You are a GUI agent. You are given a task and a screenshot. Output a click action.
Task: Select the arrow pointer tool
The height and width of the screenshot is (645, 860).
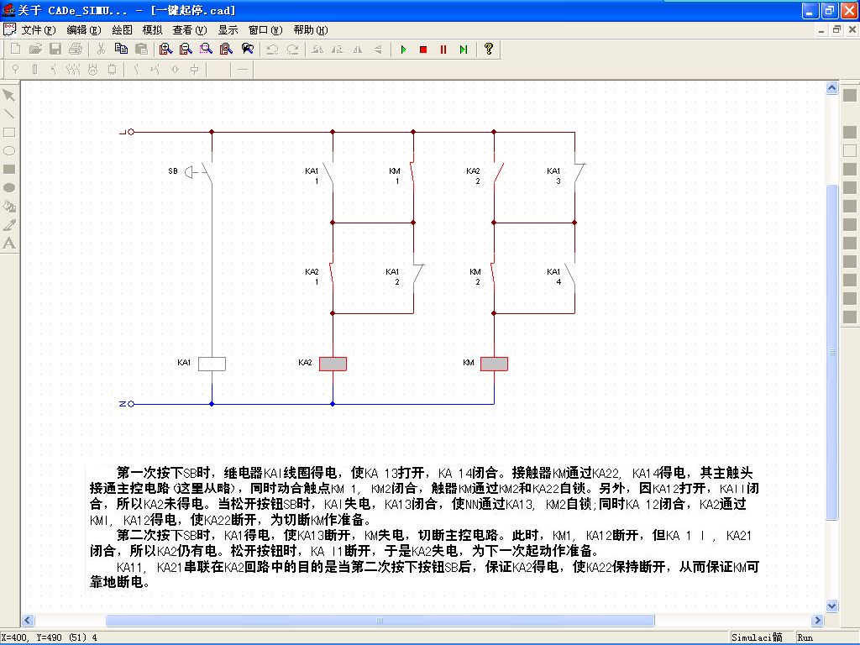tap(8, 96)
